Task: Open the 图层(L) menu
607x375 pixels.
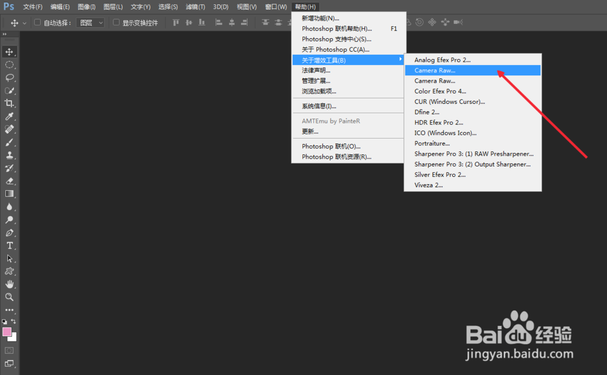Action: coord(113,7)
